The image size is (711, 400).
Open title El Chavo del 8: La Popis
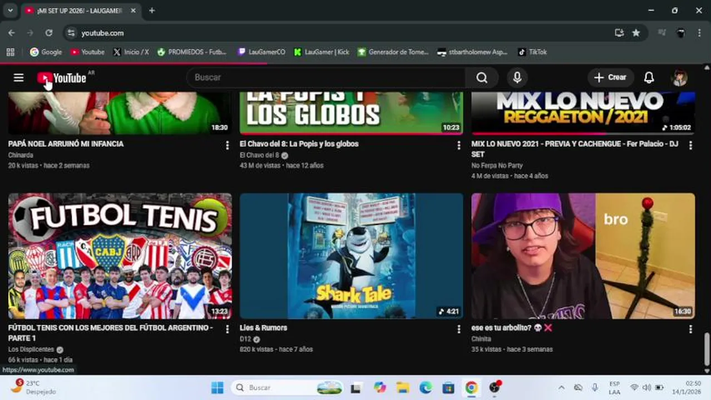click(299, 144)
